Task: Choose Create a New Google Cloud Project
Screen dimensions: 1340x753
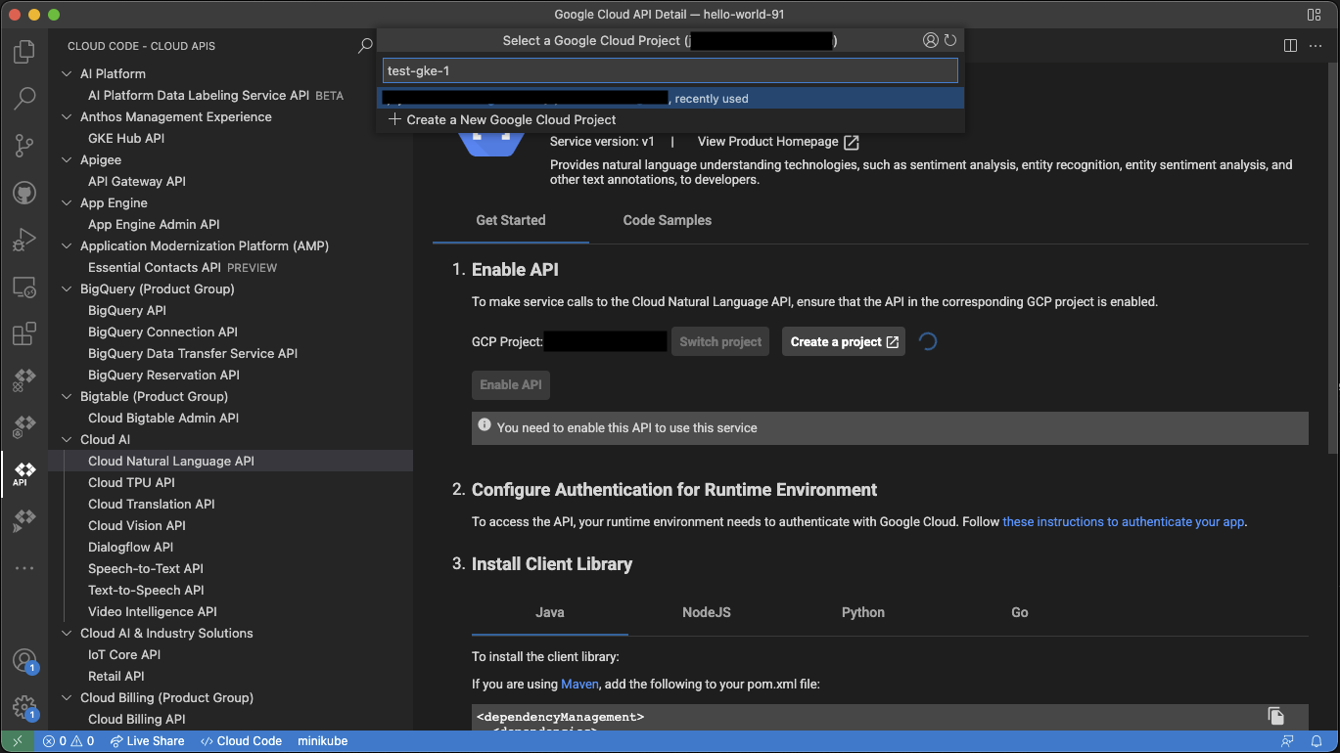Action: tap(670, 119)
